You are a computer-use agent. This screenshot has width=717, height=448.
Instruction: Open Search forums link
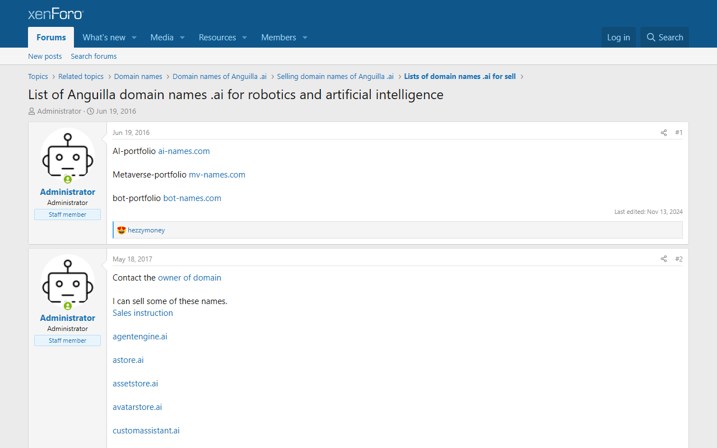pos(94,56)
